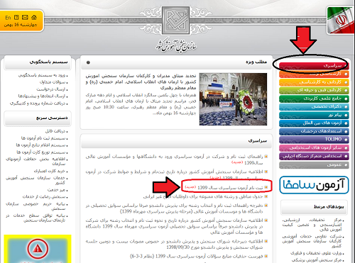Click the Iran flag image
The width and height of the screenshot is (355, 263).
tap(339, 20)
